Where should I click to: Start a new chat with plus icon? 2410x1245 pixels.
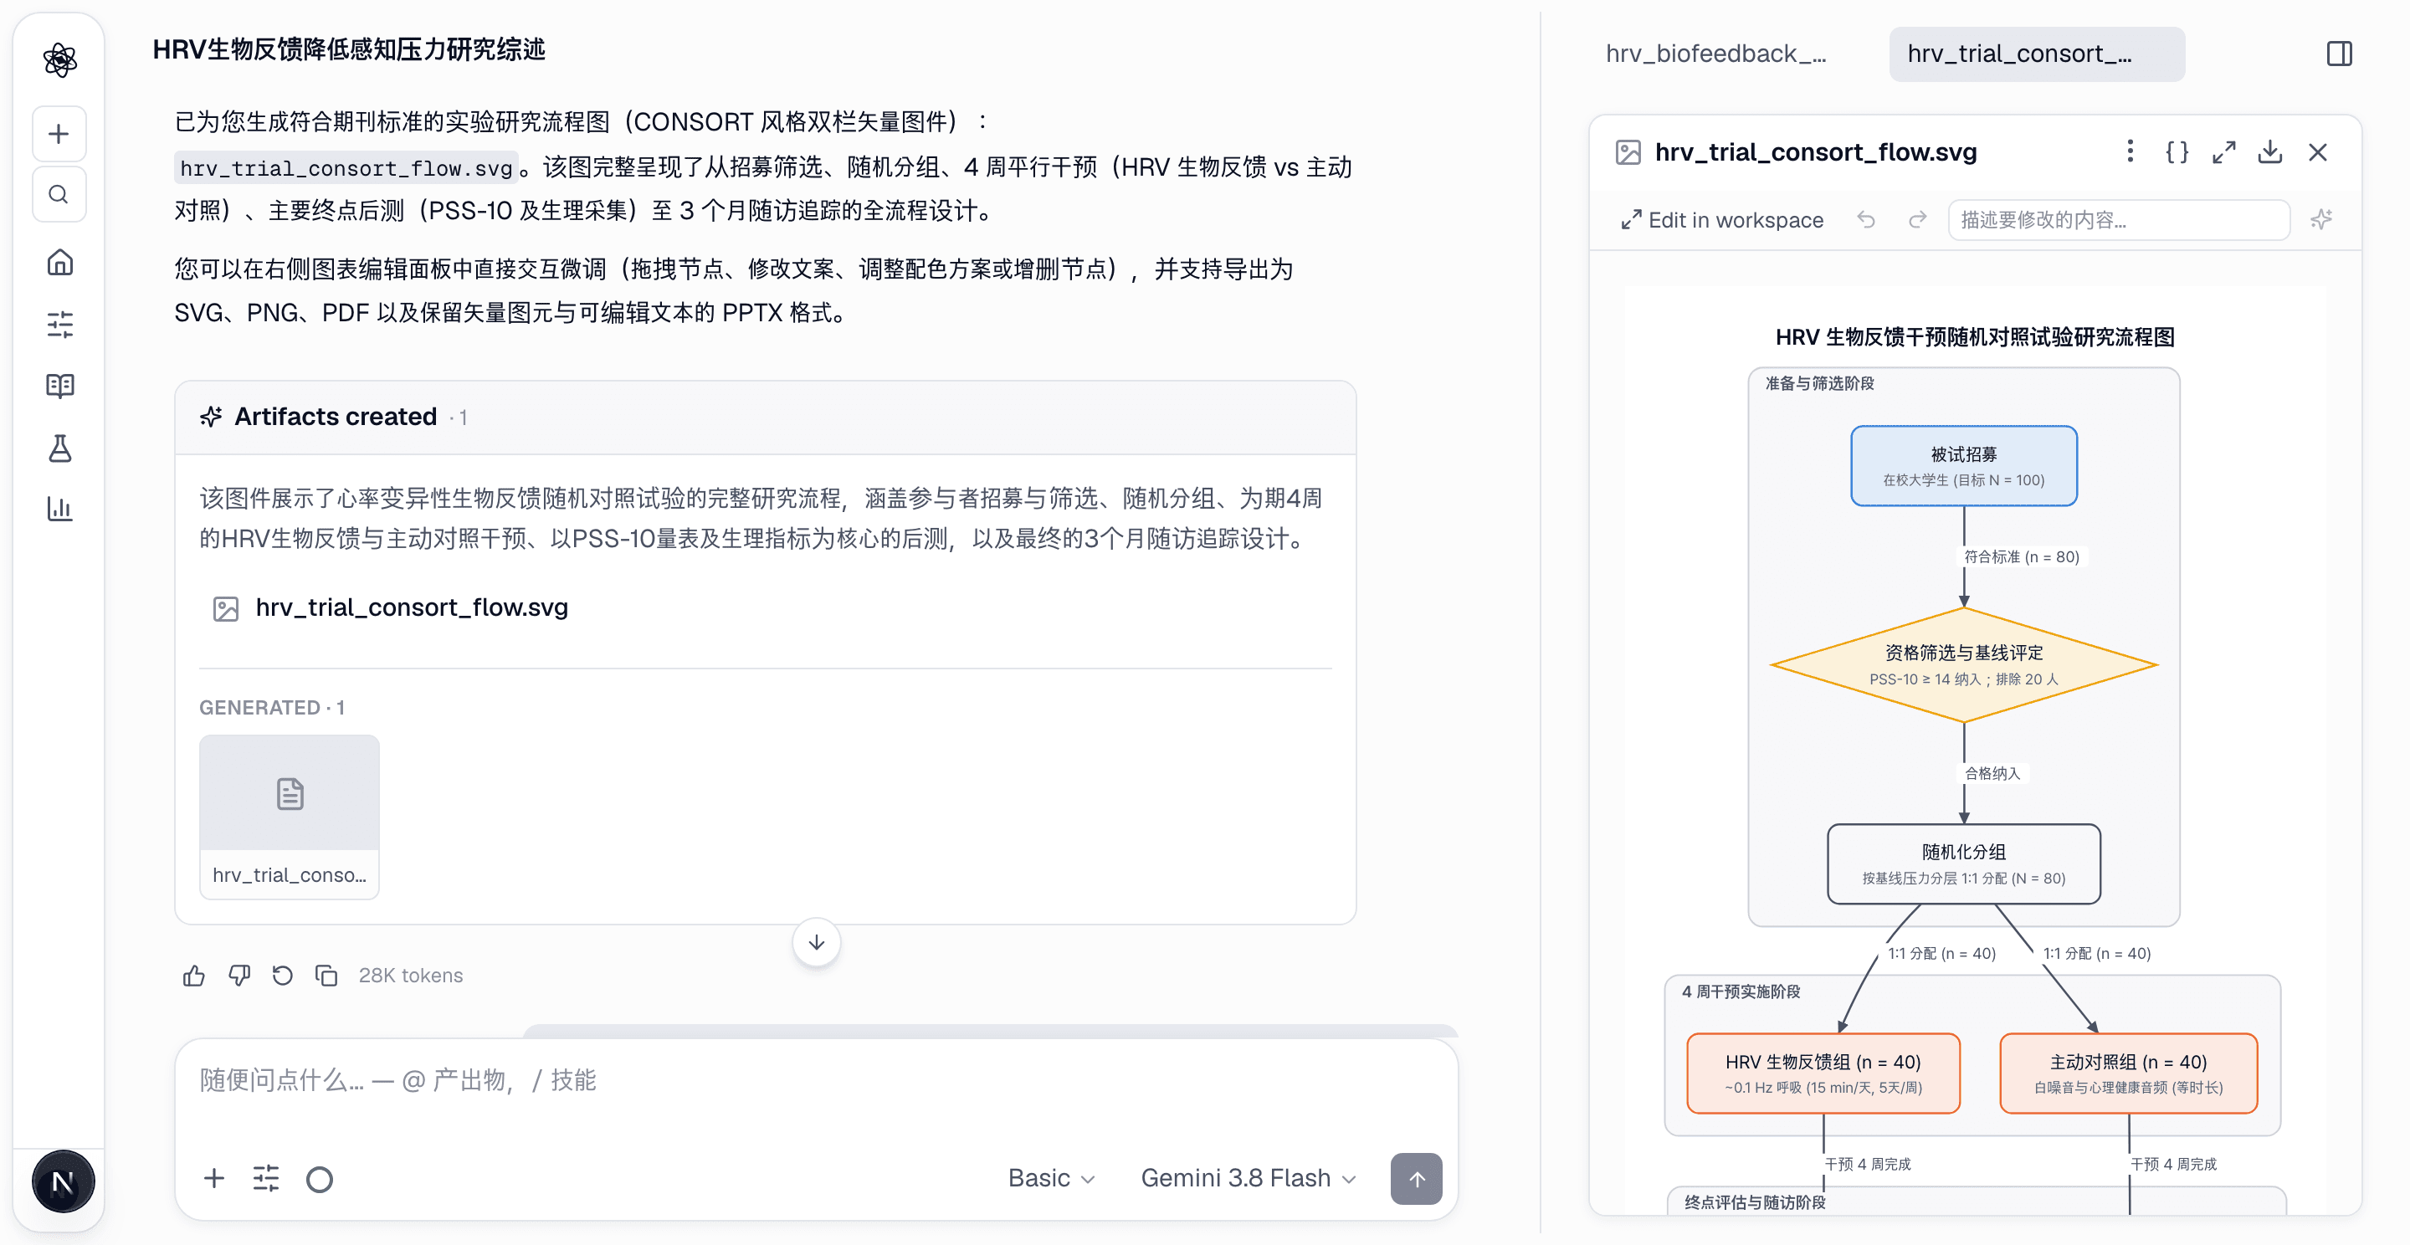coord(59,134)
